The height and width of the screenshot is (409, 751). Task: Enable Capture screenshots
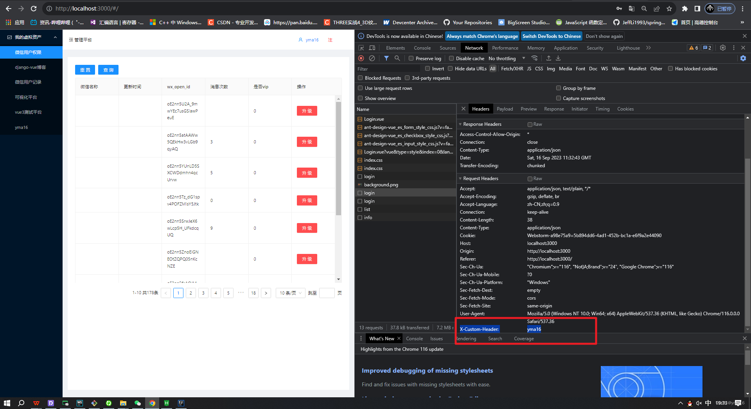tap(559, 98)
